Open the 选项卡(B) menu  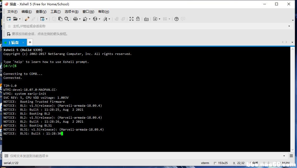(x=72, y=12)
